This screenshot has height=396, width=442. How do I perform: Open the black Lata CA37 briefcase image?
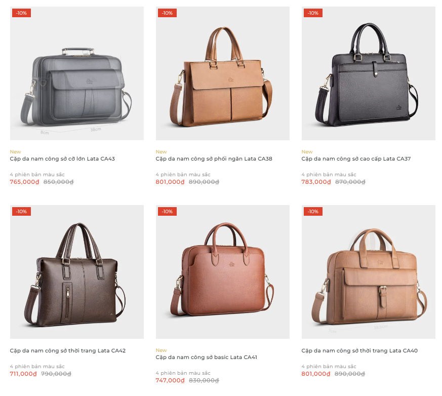point(369,73)
